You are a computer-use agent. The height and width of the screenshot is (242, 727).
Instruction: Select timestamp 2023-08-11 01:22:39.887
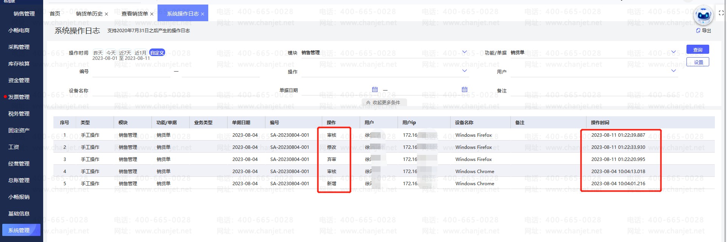[x=618, y=135]
